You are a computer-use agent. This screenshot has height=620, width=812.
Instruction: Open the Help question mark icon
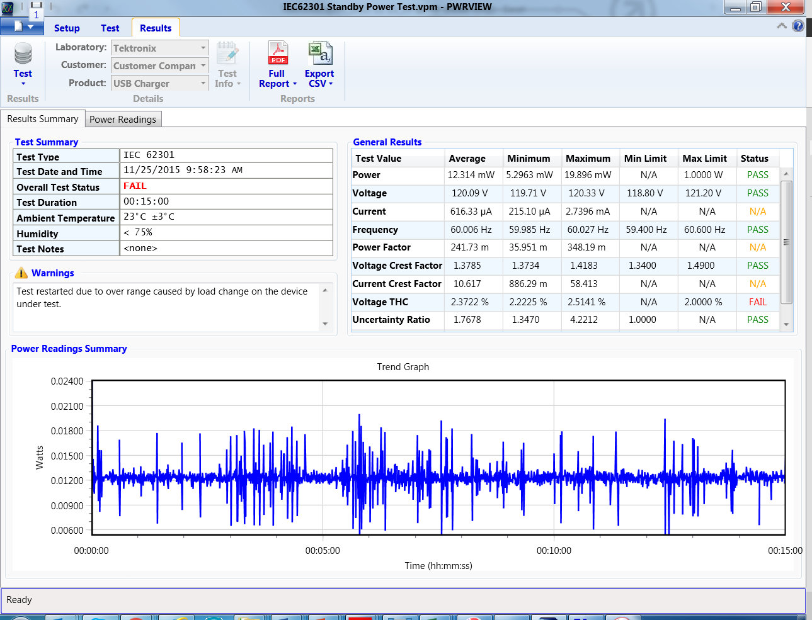[x=798, y=26]
